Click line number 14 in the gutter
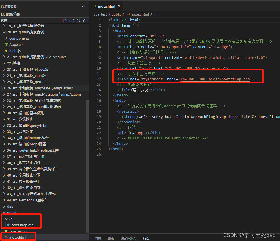Viewport: 280px width, 241px height. click(x=99, y=90)
